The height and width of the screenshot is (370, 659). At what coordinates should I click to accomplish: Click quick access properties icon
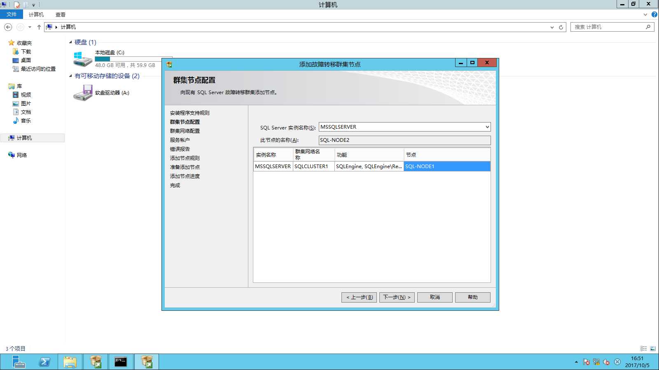[x=17, y=5]
